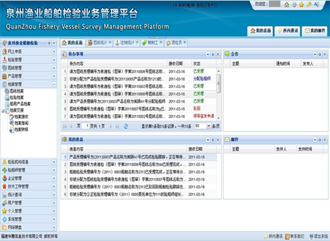This screenshot has height=241, width=330.
Task: Switch to the 图纸统计 tab
Action: point(99,42)
